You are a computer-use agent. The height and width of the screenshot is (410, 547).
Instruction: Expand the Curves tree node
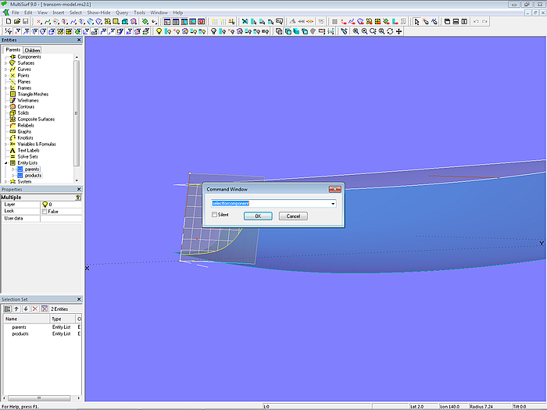(x=5, y=70)
